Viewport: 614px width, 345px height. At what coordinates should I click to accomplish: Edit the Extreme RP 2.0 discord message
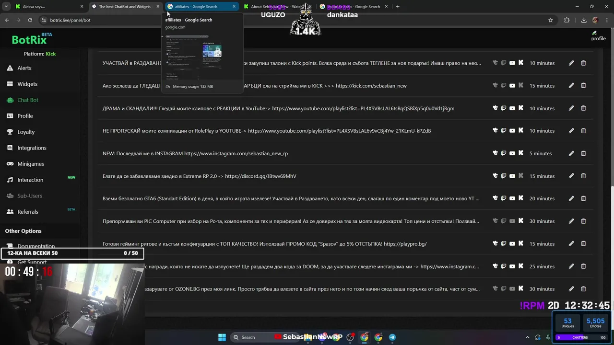coord(571,176)
